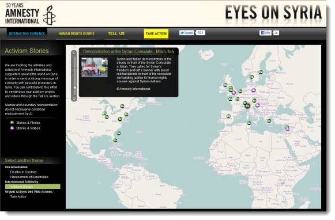Click the southernmost green marker in Florida
Screen dimensions: 335x220
coord(115,141)
